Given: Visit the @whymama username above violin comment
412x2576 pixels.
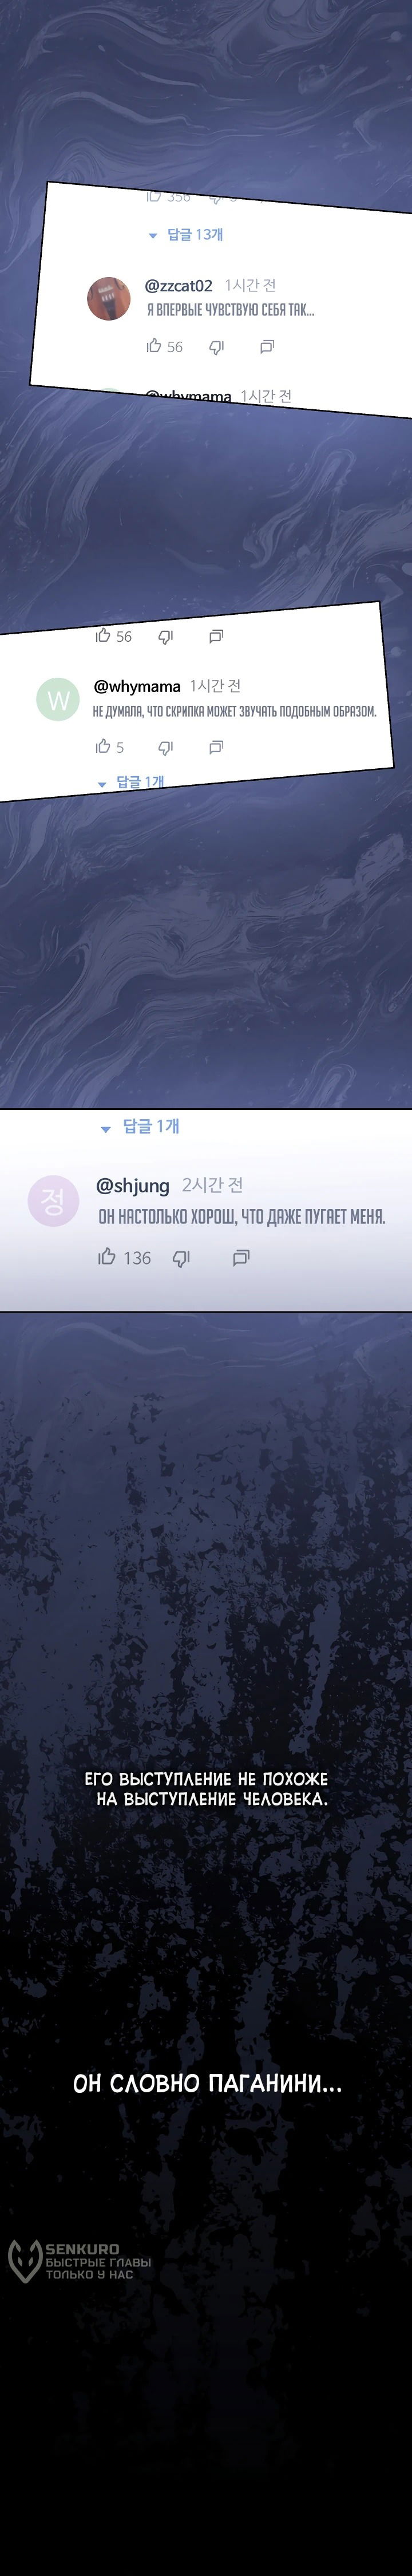Looking at the screenshot, I should click(137, 687).
